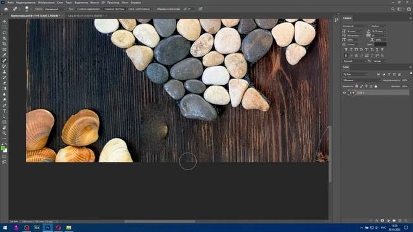Image resolution: width=413 pixels, height=232 pixels.
Task: Open Windows Start menu
Action: tap(5, 227)
